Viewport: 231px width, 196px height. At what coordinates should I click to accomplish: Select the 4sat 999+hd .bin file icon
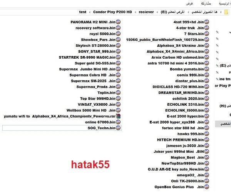(x=207, y=22)
